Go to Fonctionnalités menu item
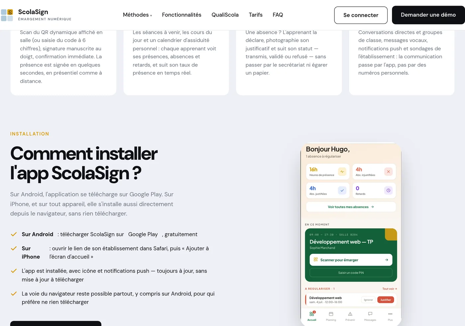This screenshot has height=326, width=465. pos(182,15)
